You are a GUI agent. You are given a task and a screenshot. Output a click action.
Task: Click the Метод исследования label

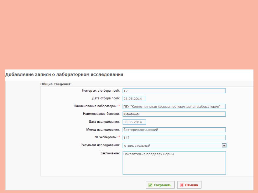(103, 129)
